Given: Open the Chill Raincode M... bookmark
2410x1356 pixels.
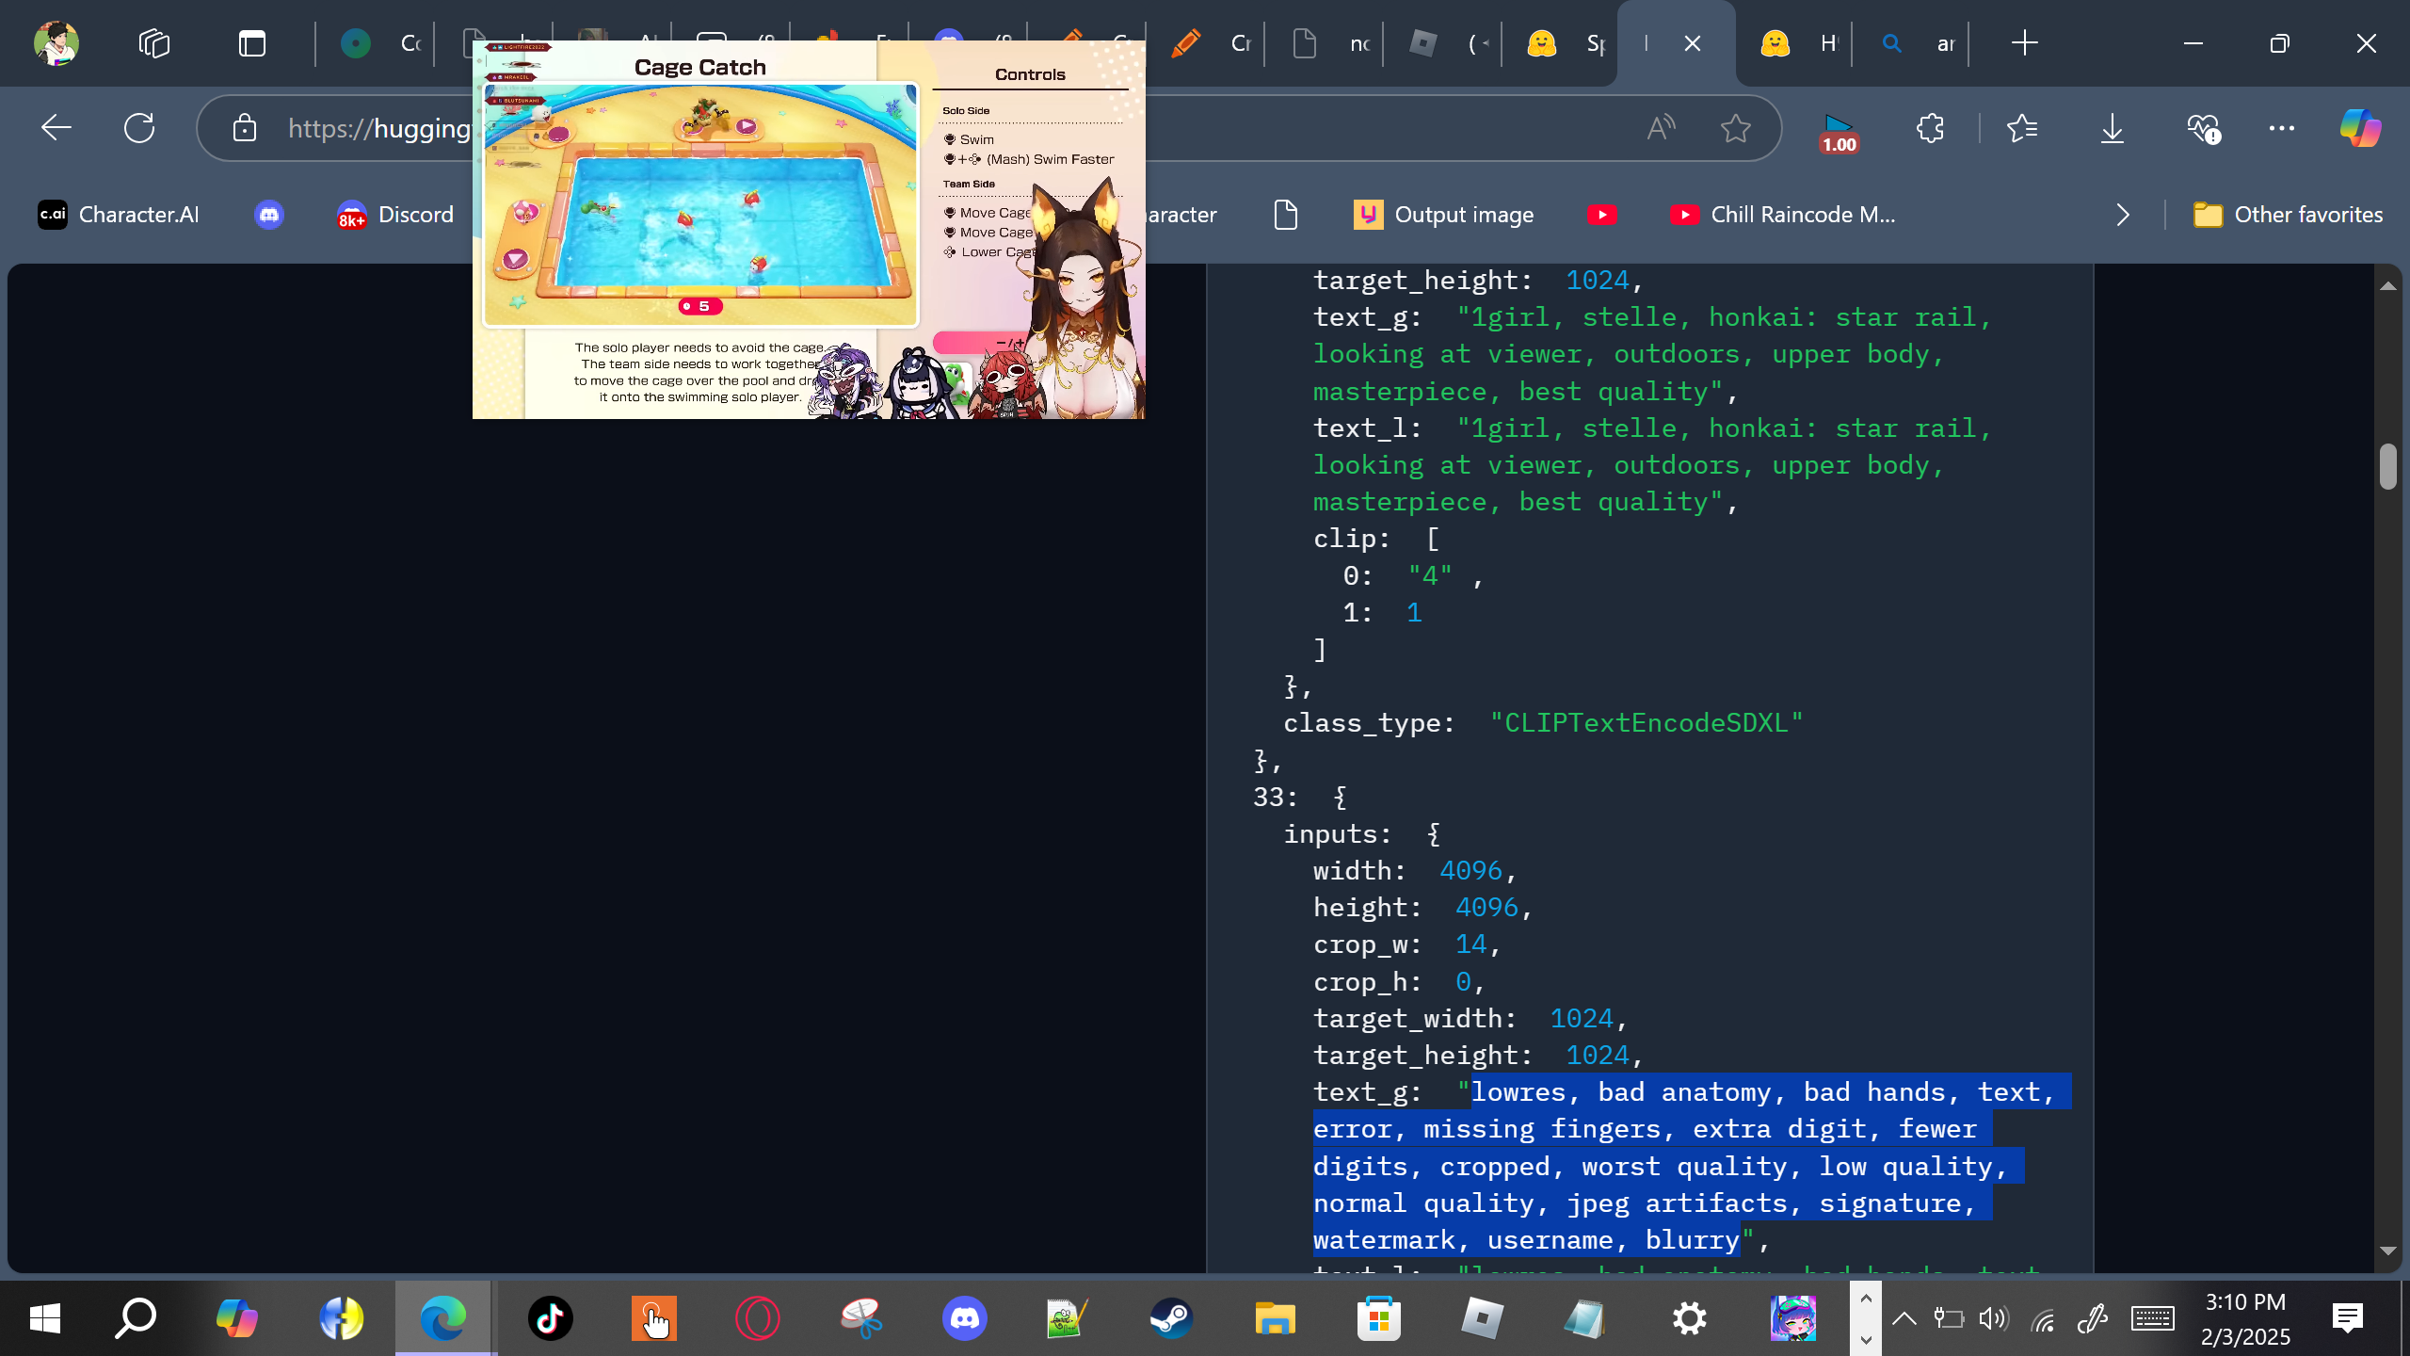Looking at the screenshot, I should point(1783,215).
